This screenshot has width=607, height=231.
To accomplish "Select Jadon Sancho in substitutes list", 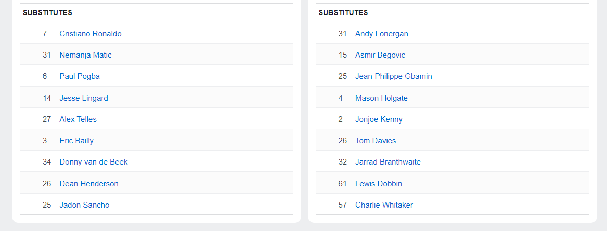I will point(84,205).
